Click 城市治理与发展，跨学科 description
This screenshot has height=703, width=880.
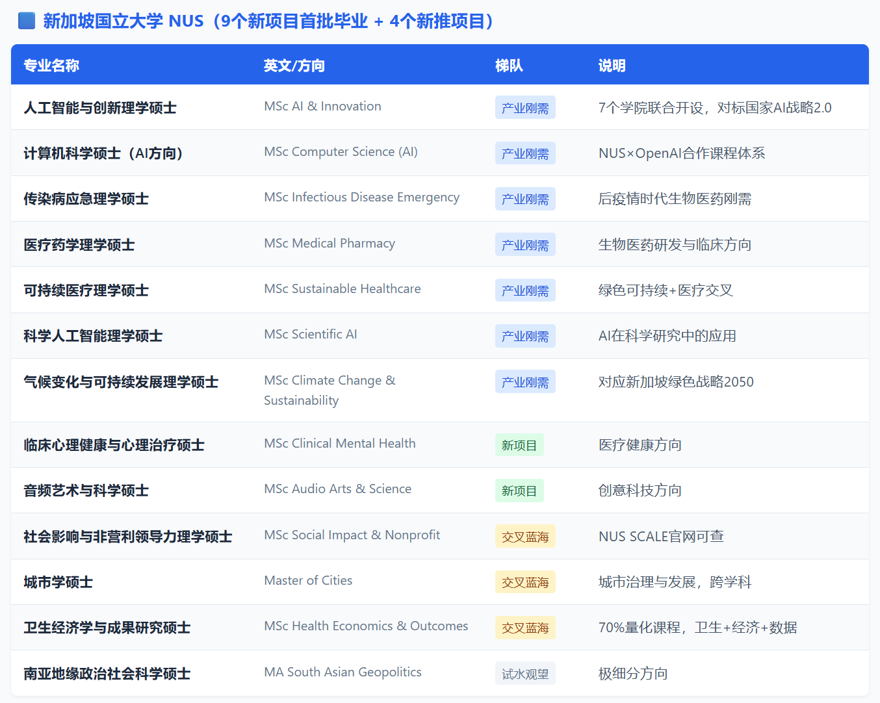[675, 582]
